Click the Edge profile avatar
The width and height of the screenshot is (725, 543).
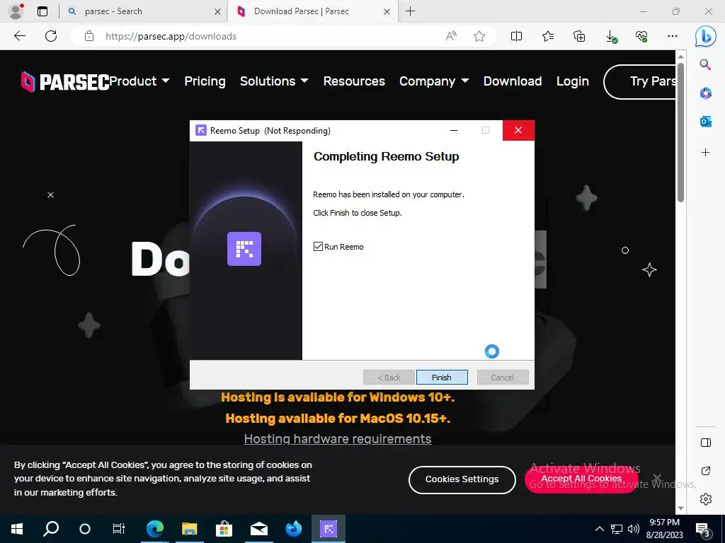tap(16, 11)
